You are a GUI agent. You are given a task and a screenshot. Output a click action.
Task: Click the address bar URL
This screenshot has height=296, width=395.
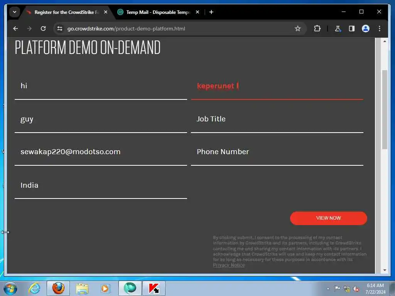(126, 29)
